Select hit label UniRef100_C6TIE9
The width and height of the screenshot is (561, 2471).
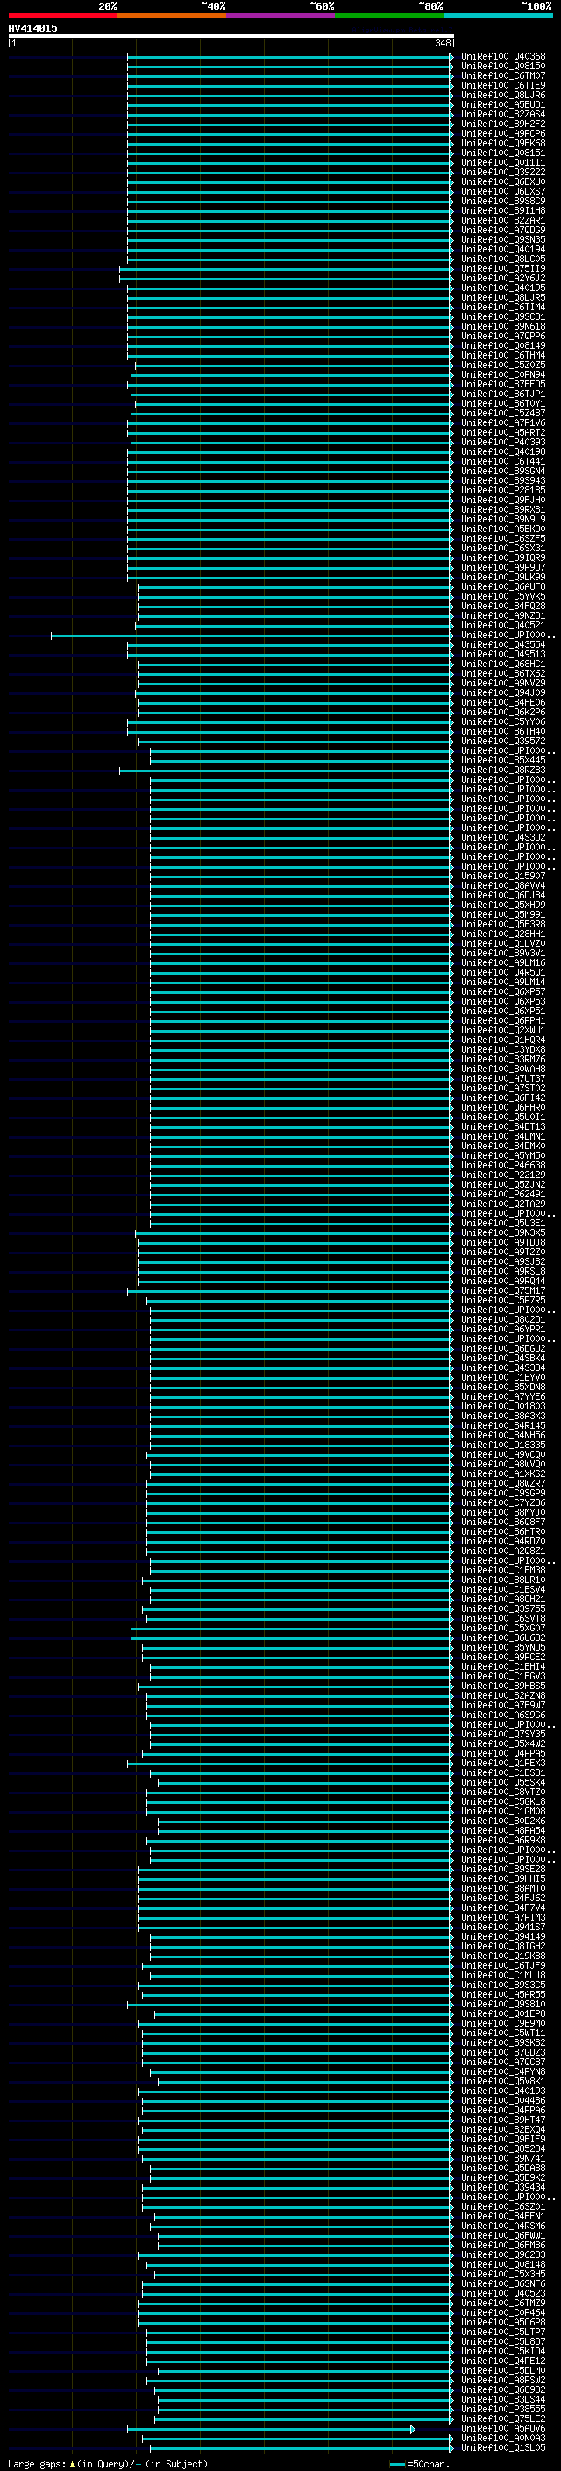503,85
